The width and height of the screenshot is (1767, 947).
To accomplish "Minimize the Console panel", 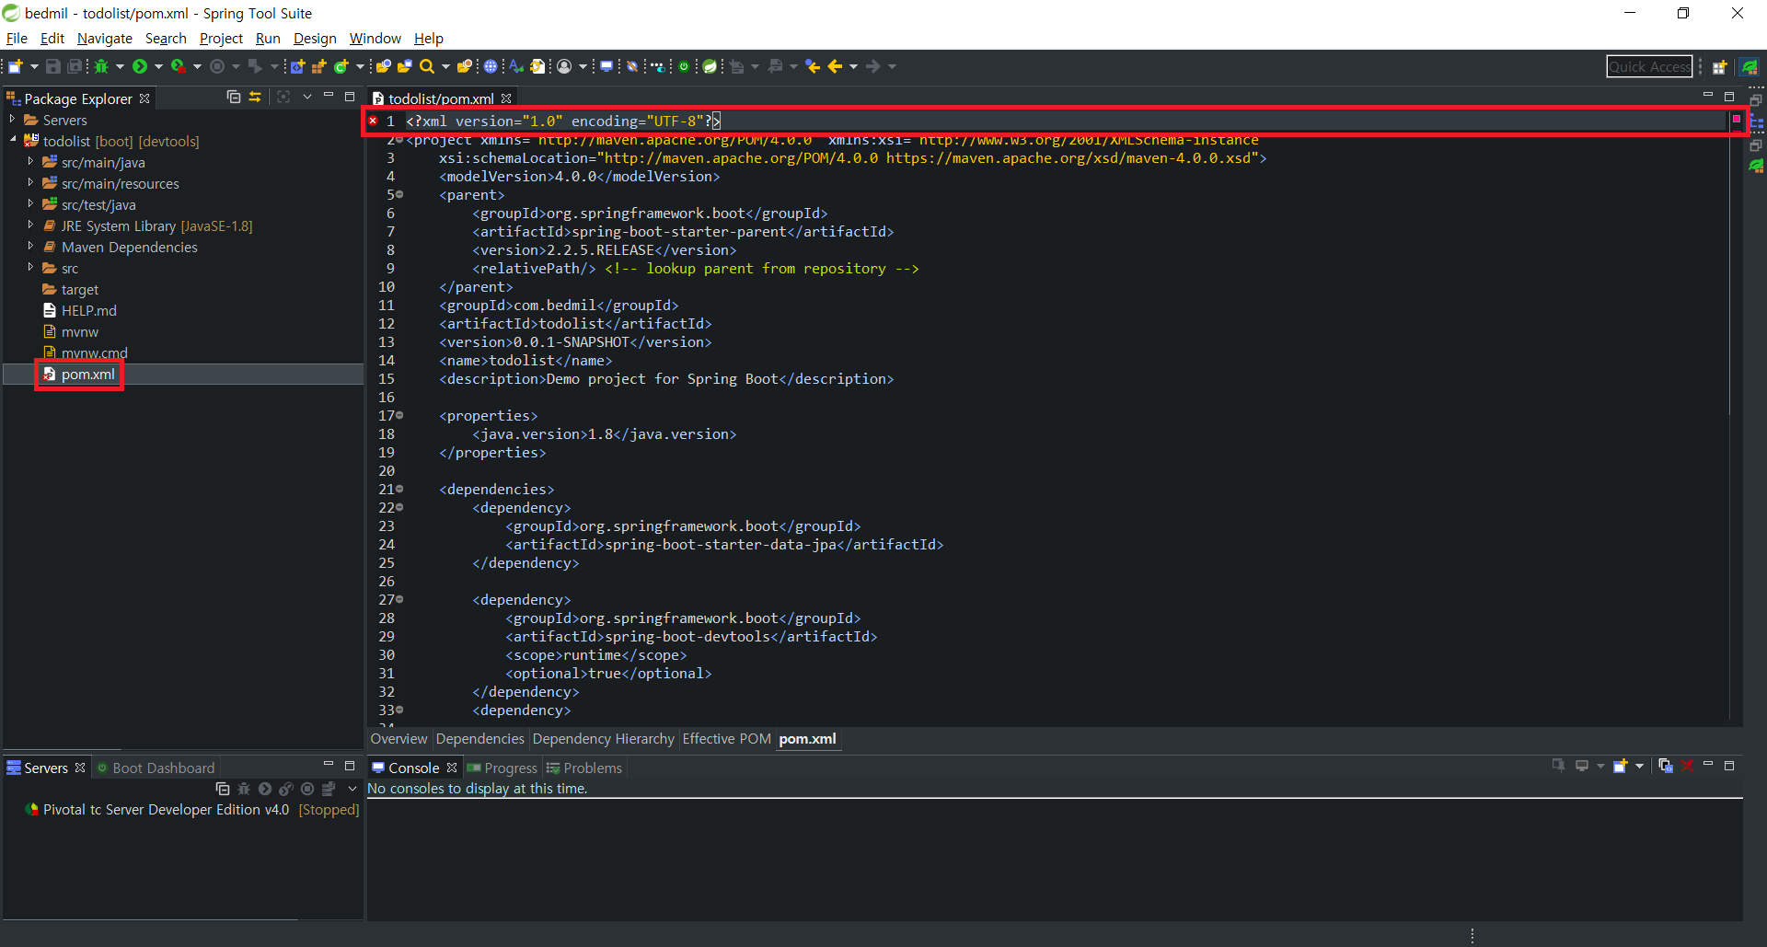I will [x=1708, y=765].
